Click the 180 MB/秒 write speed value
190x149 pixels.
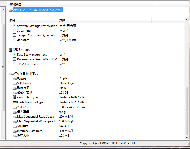[66, 121]
